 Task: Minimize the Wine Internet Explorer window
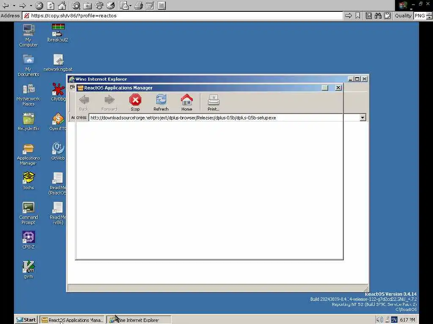click(x=351, y=79)
